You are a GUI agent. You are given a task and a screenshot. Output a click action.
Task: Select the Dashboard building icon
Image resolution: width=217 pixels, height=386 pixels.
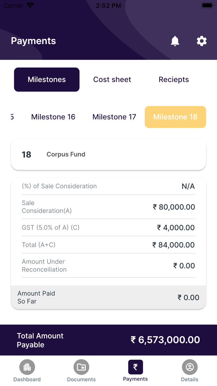pyautogui.click(x=27, y=367)
